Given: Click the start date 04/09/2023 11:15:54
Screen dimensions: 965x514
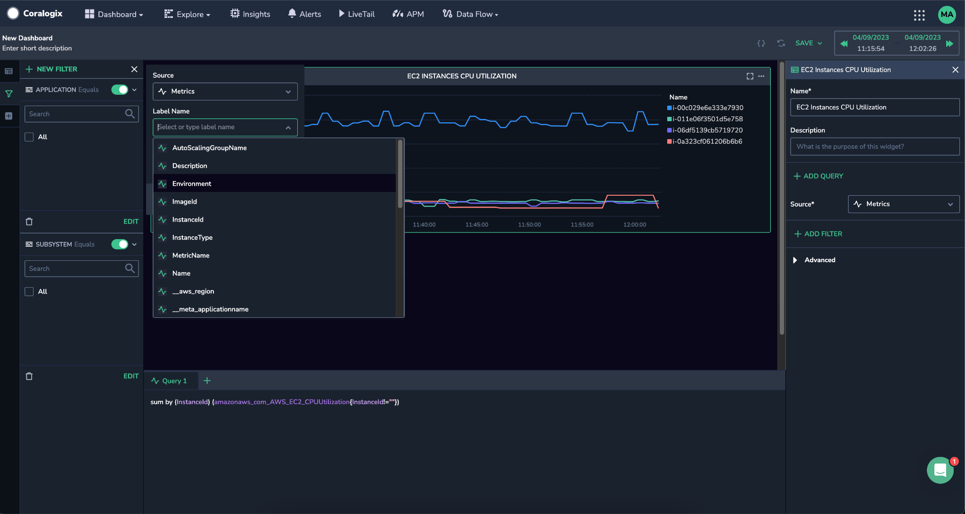Looking at the screenshot, I should [870, 43].
